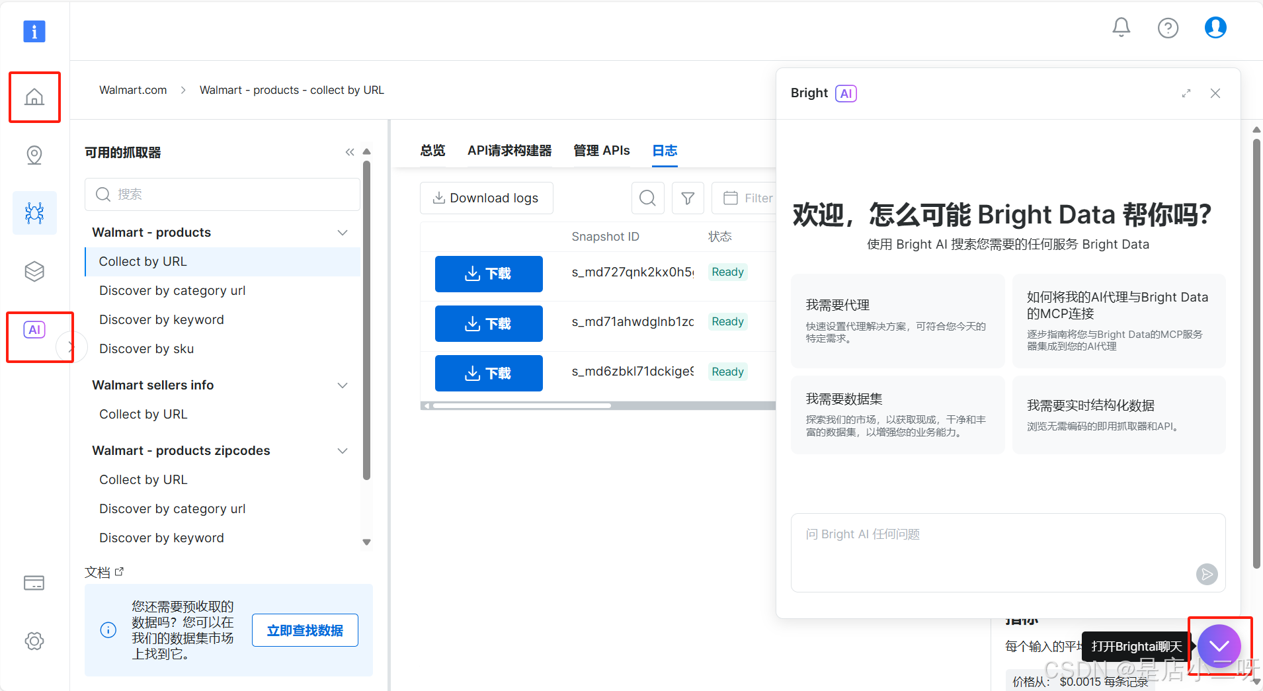Click the proxy location pin sidebar icon
The image size is (1263, 691).
pos(34,155)
